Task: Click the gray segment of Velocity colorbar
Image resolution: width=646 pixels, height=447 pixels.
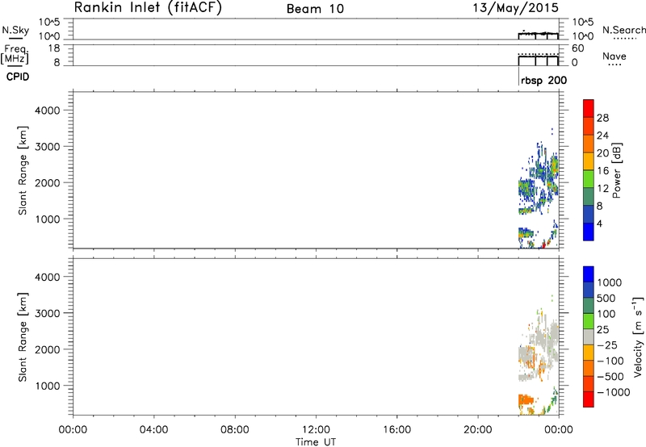Action: click(589, 336)
